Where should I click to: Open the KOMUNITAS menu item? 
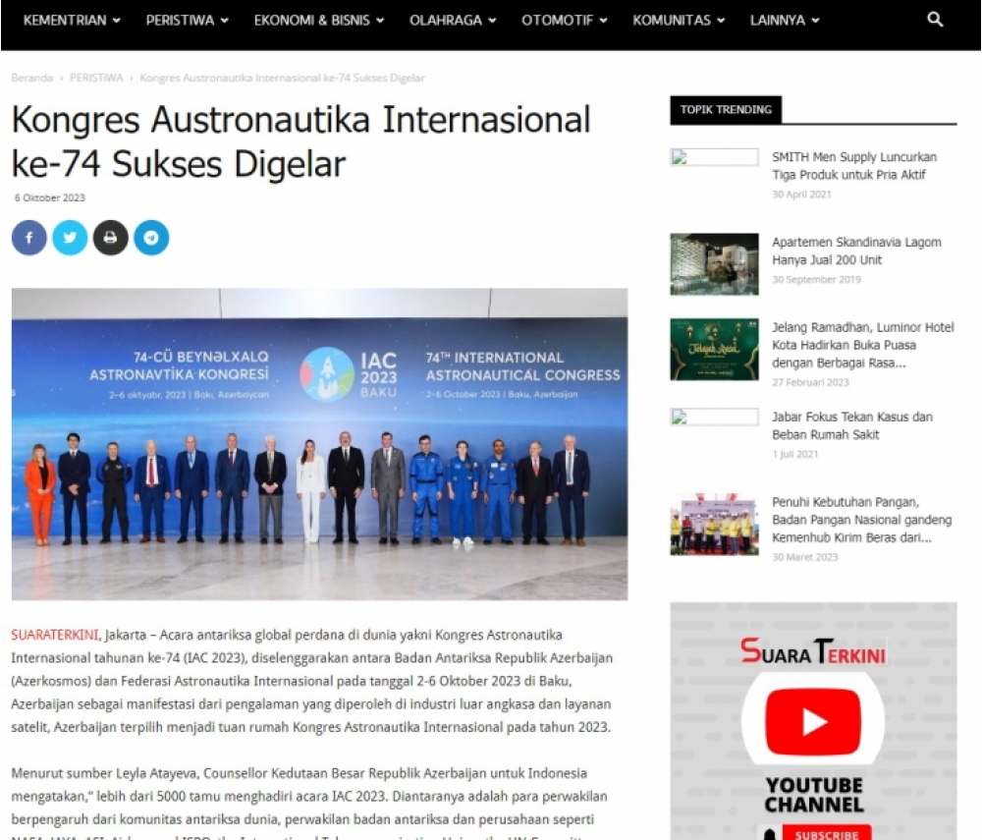tap(672, 20)
